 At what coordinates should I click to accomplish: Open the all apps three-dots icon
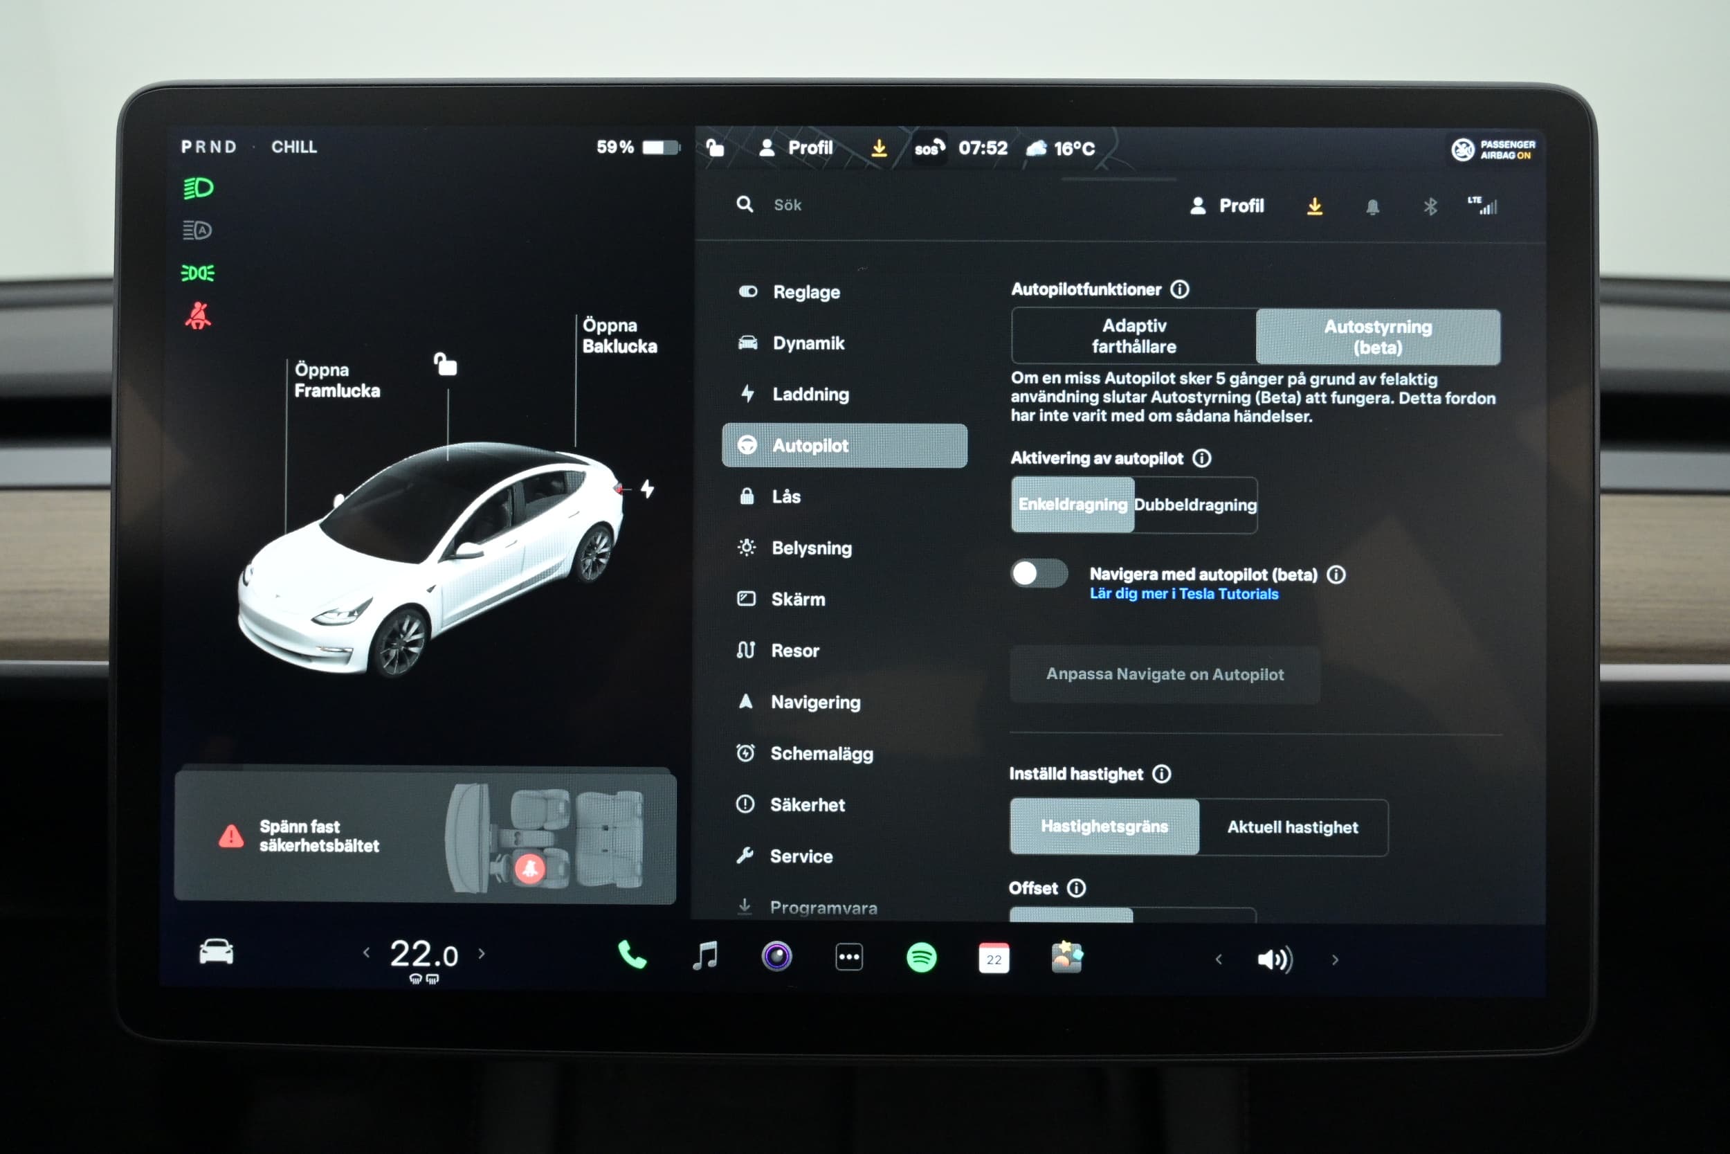[x=849, y=957]
